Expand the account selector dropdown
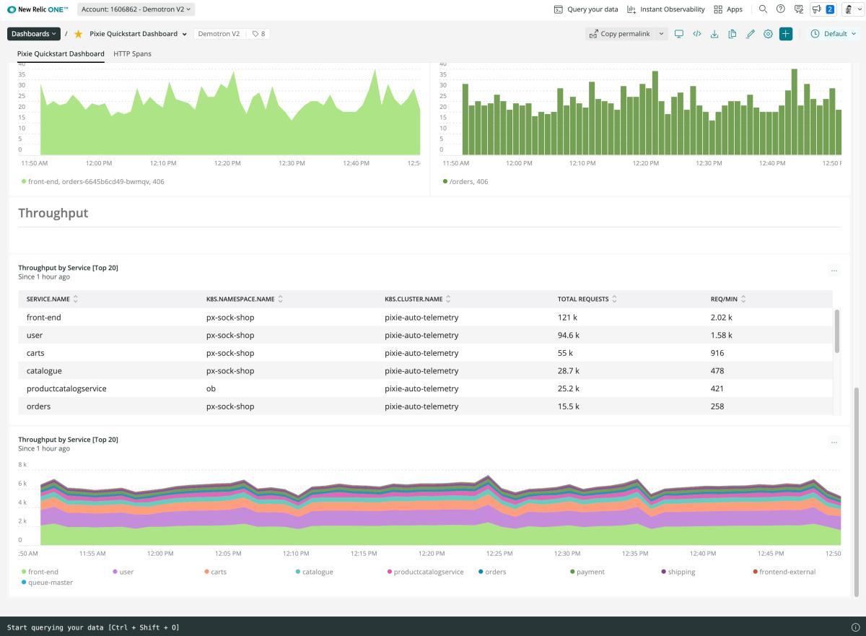This screenshot has width=866, height=636. 136,9
